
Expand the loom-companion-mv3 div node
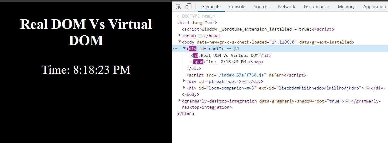point(184,88)
